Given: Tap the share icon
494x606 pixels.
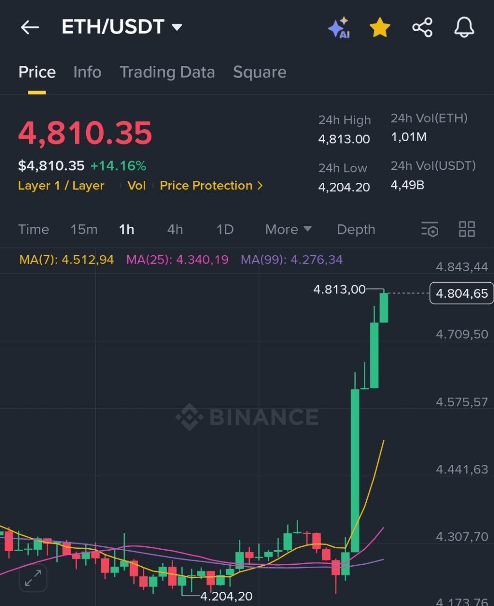Looking at the screenshot, I should [x=423, y=27].
